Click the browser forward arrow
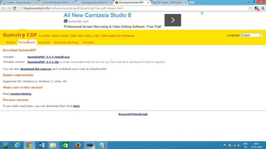 click(9, 8)
